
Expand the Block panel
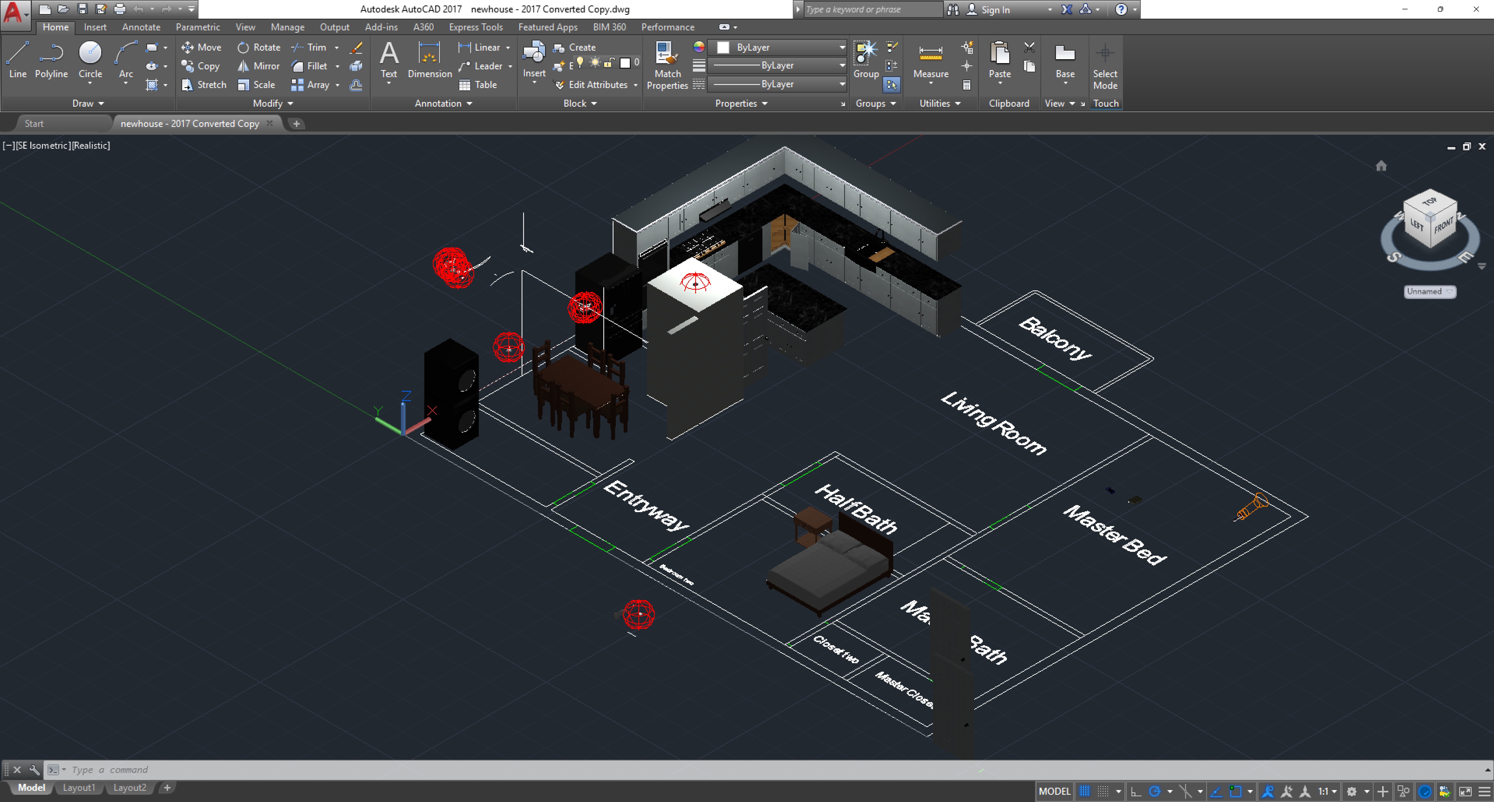(580, 103)
